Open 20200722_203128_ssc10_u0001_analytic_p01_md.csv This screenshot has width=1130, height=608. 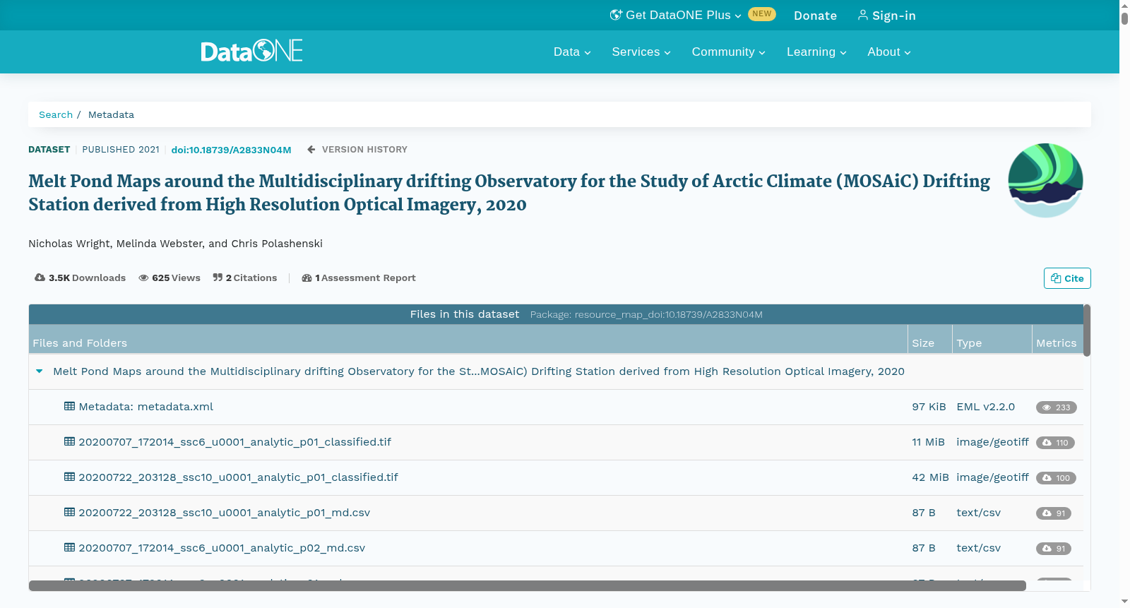coord(224,513)
